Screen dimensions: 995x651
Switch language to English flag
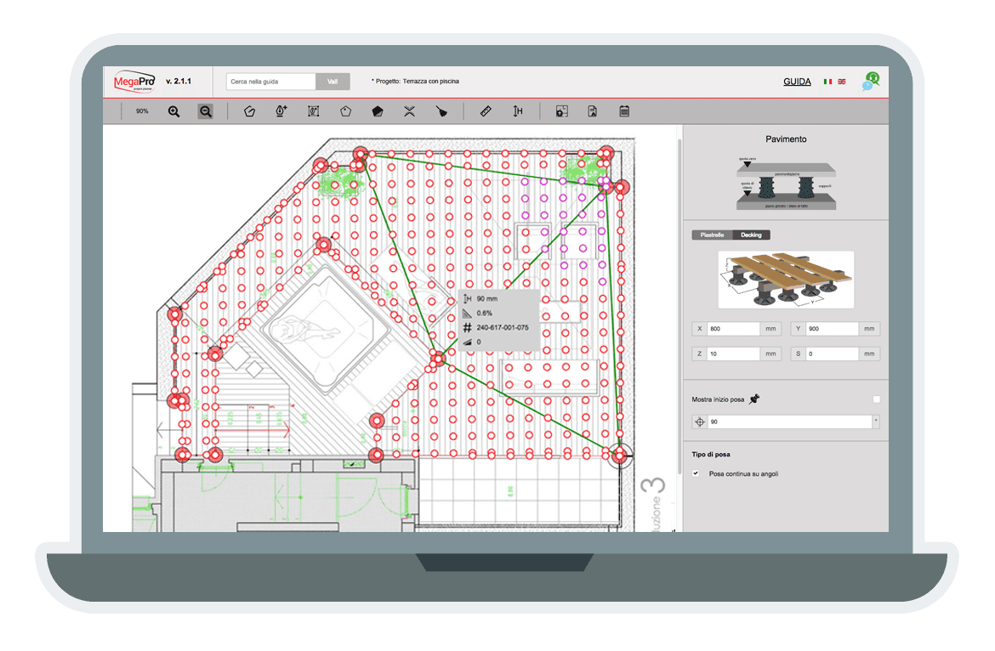tap(841, 82)
